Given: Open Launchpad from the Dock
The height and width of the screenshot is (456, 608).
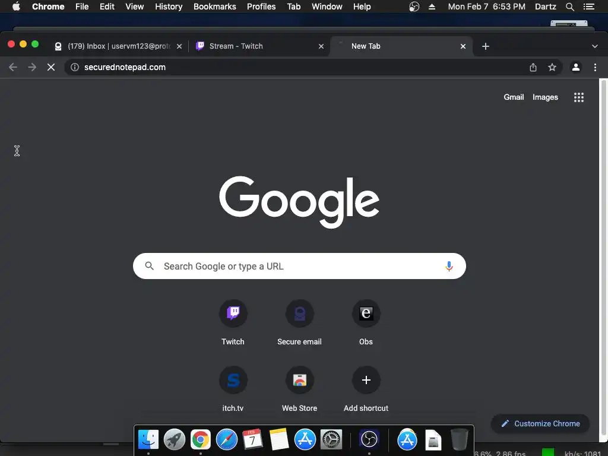Looking at the screenshot, I should [174, 440].
